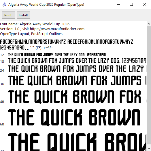Viewport: 151px width, 151px height.
Task: Click the 'OpenType Layout, PostScript Outlines' text
Action: [31, 34]
